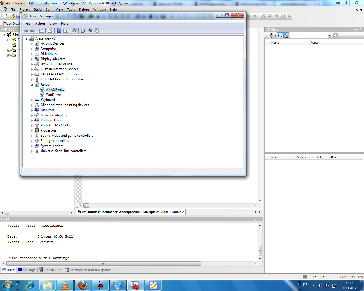Click the glasses Quickwatch icon in AVR Studio
This screenshot has width=364, height=291.
pos(254,16)
